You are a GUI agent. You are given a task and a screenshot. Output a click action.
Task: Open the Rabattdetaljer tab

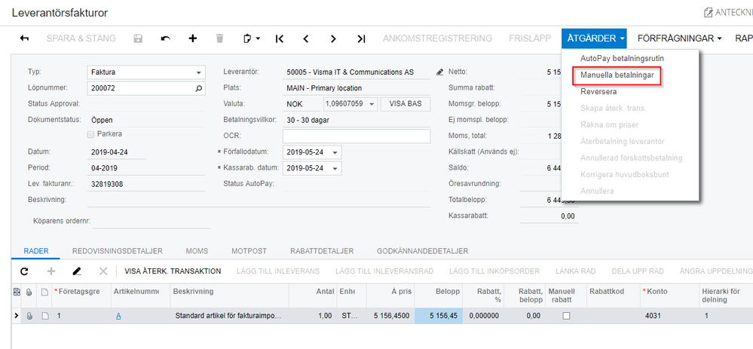(322, 250)
